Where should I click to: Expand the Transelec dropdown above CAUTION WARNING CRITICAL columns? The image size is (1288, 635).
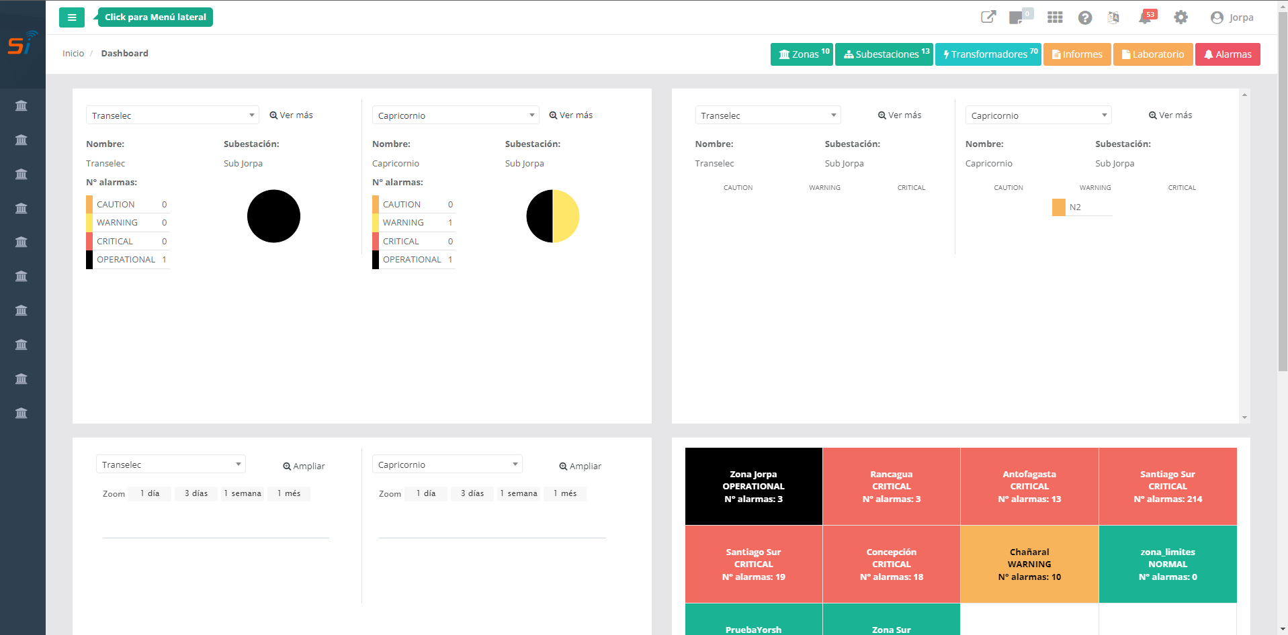[768, 115]
